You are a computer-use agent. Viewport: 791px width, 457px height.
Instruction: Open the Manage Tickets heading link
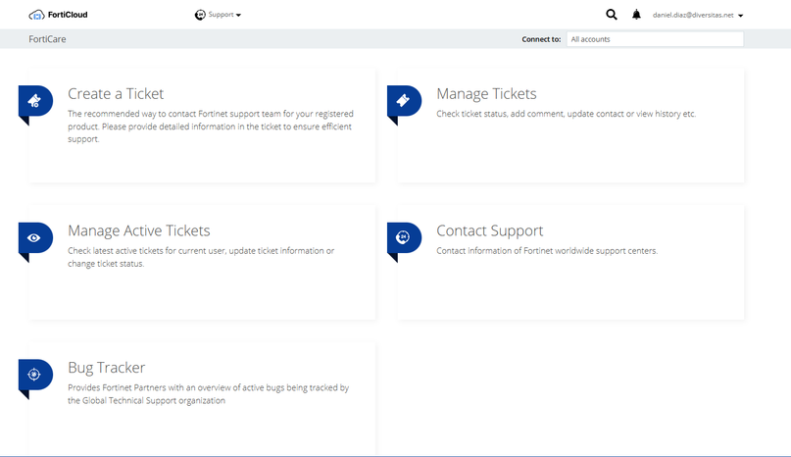(x=486, y=94)
